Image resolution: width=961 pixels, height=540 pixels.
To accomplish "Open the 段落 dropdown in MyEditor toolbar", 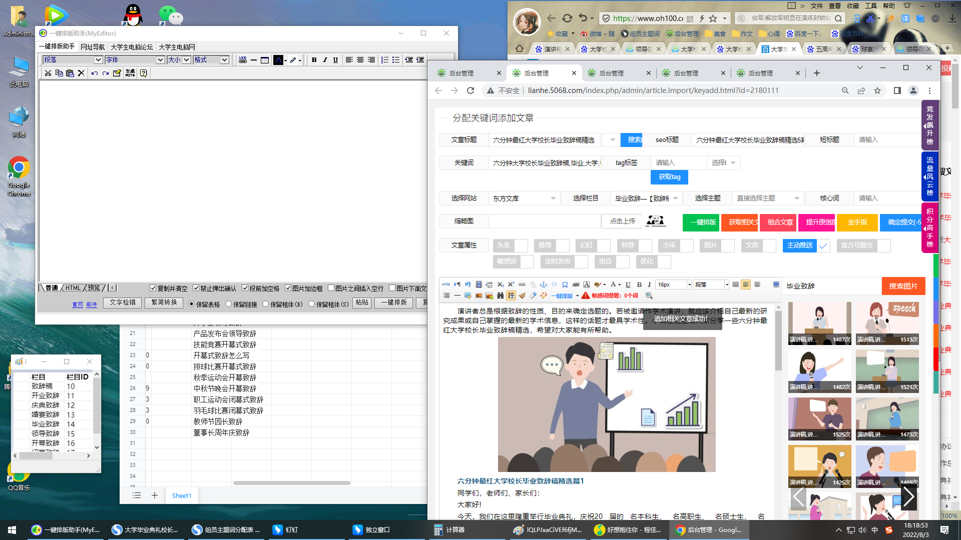I will [98, 60].
